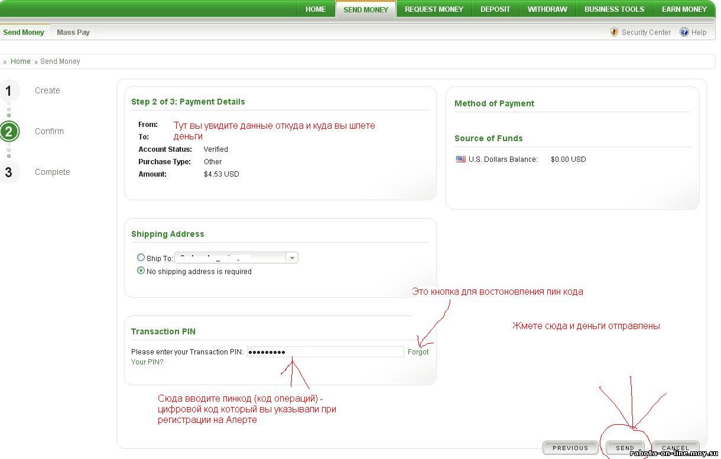
Task: Open the HOME tab in top navigation
Action: click(x=316, y=9)
